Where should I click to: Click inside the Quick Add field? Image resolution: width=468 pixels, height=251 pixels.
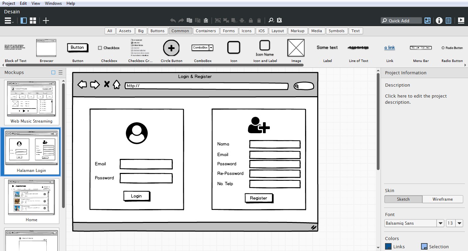coord(401,21)
